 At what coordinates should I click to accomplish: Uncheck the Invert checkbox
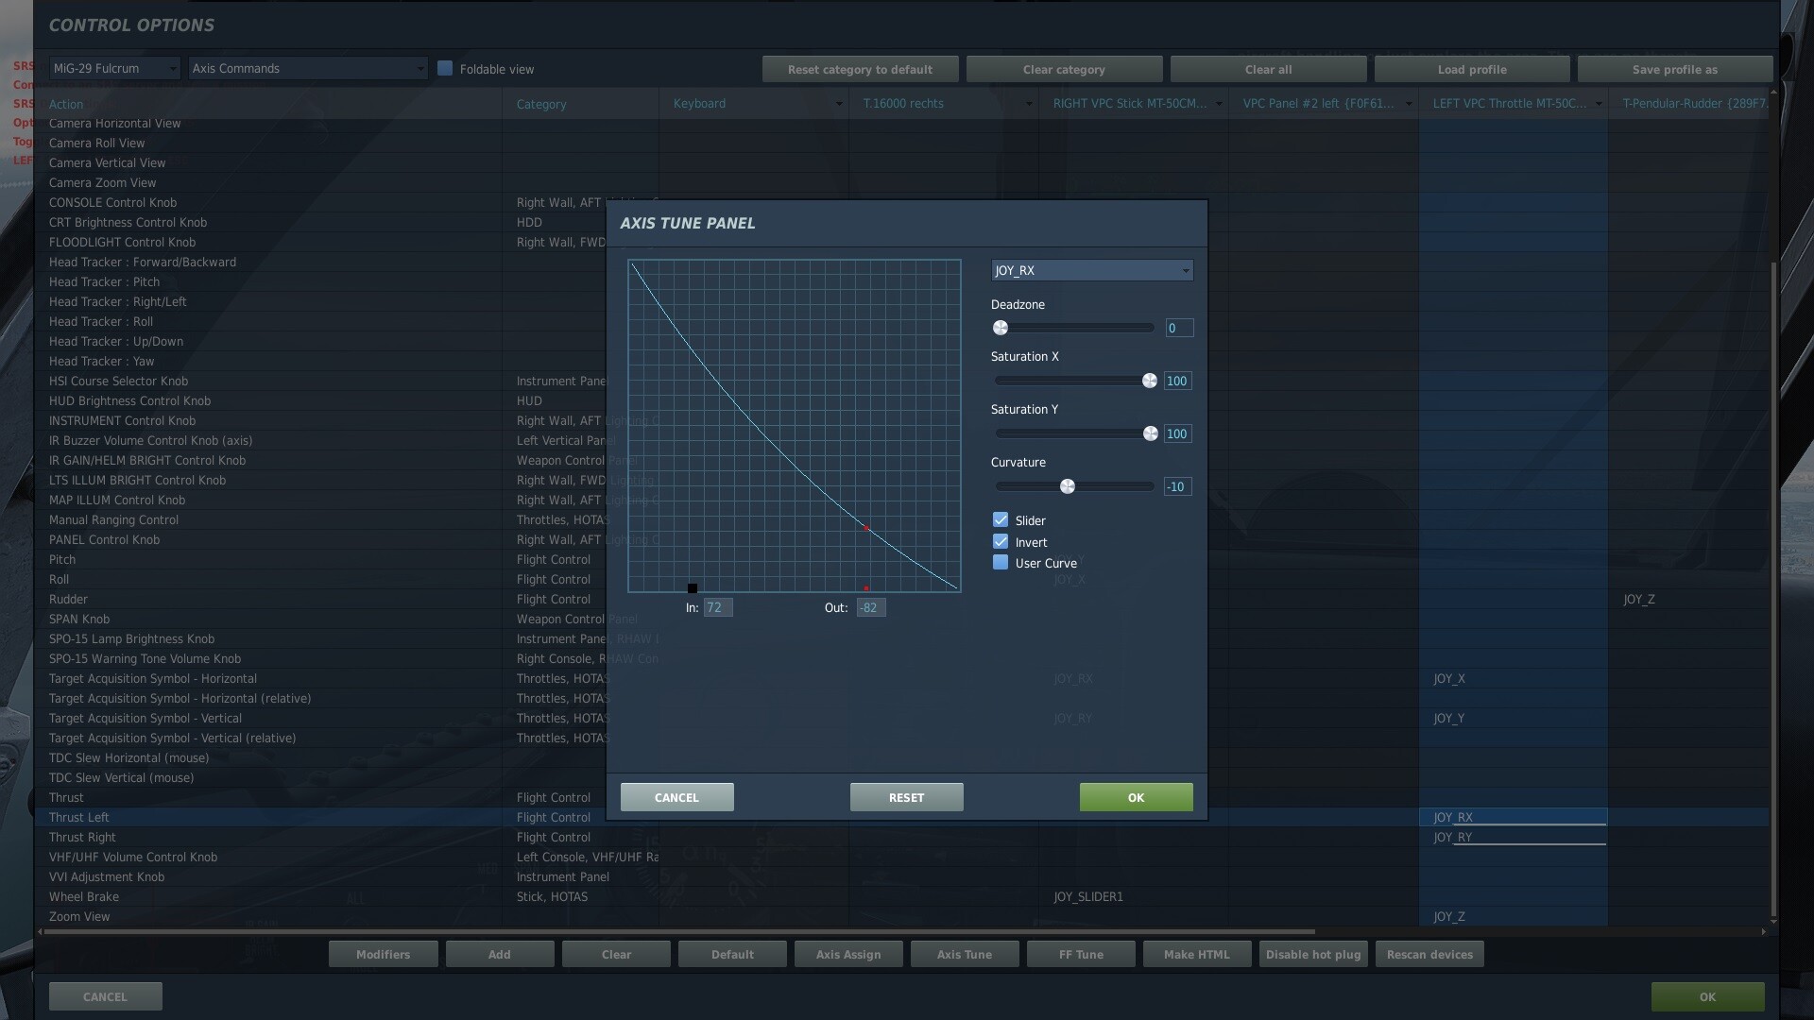coord(1001,542)
